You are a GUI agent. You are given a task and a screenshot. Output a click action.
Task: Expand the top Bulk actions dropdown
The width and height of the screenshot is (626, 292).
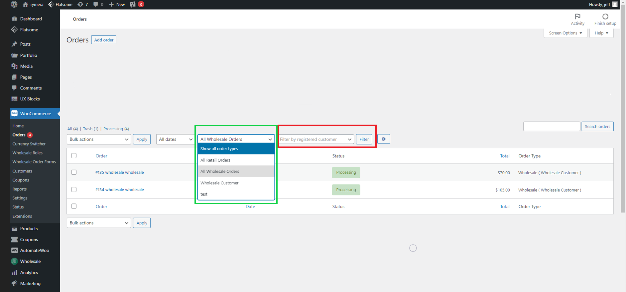click(x=99, y=139)
